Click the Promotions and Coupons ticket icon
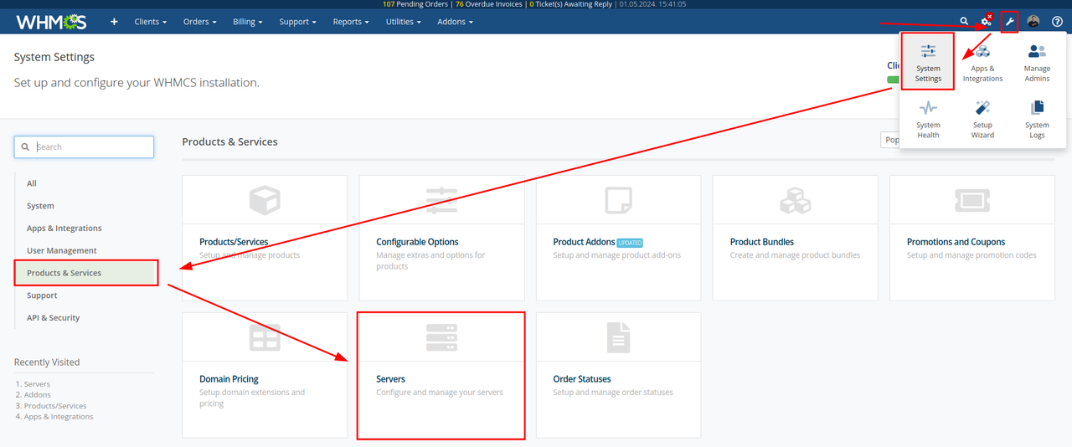Screen dimensions: 1072x447 pyautogui.click(x=972, y=200)
